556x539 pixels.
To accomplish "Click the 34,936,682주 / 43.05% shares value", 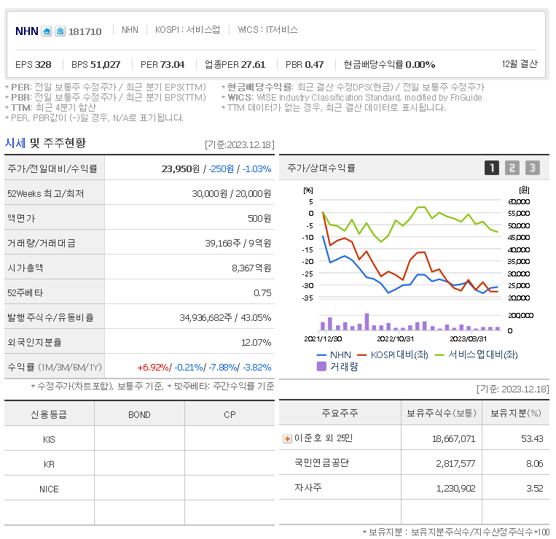I will pyautogui.click(x=225, y=317).
